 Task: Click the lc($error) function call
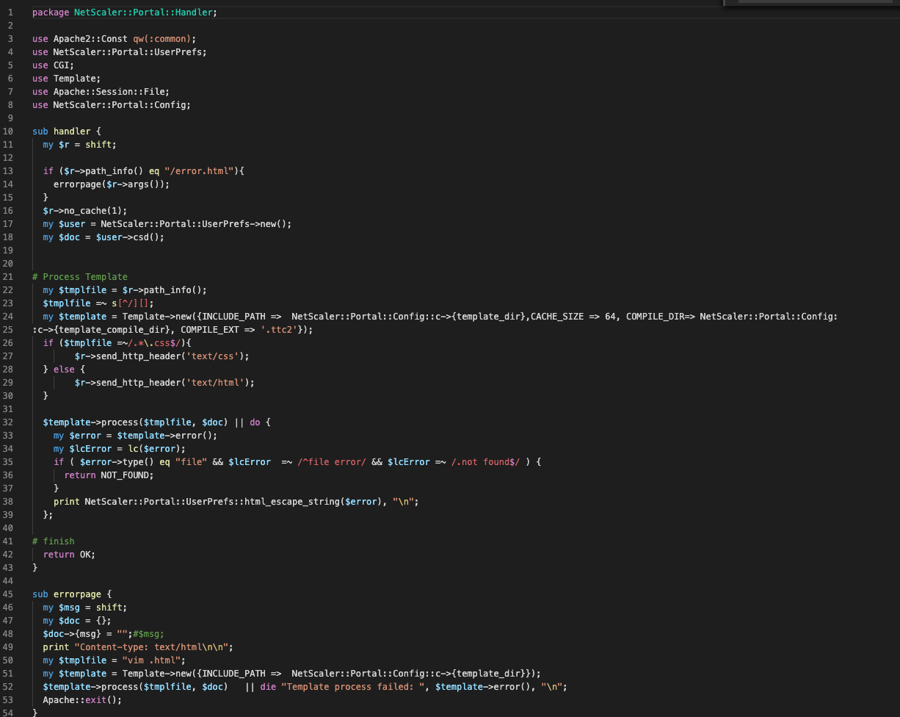[x=154, y=449]
